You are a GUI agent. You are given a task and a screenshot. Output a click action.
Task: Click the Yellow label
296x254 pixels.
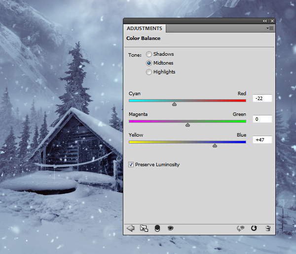tap(136, 135)
